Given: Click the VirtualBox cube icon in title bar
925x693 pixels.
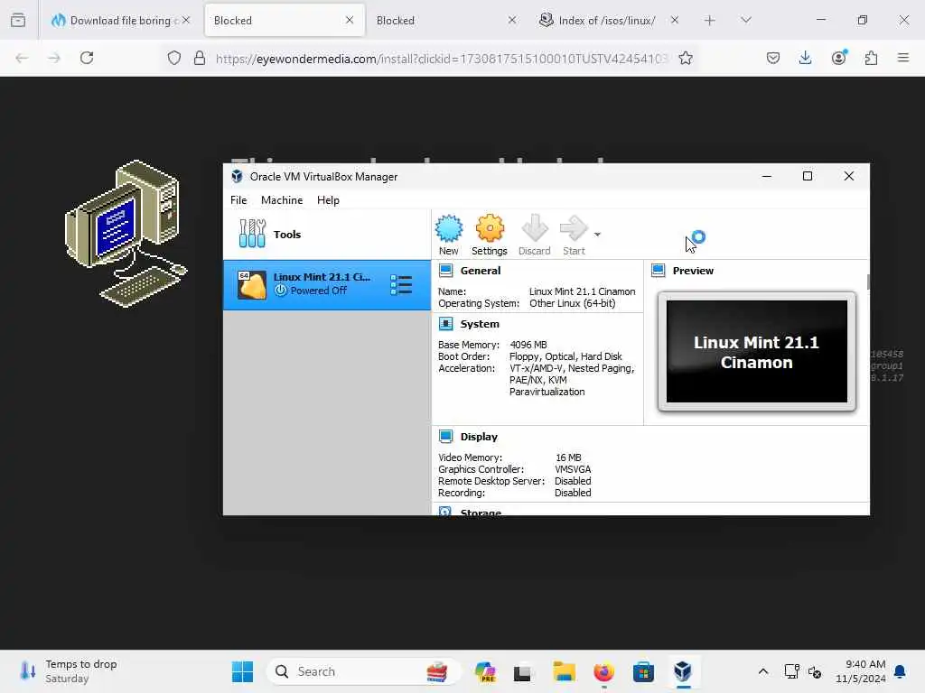Looking at the screenshot, I should (238, 176).
